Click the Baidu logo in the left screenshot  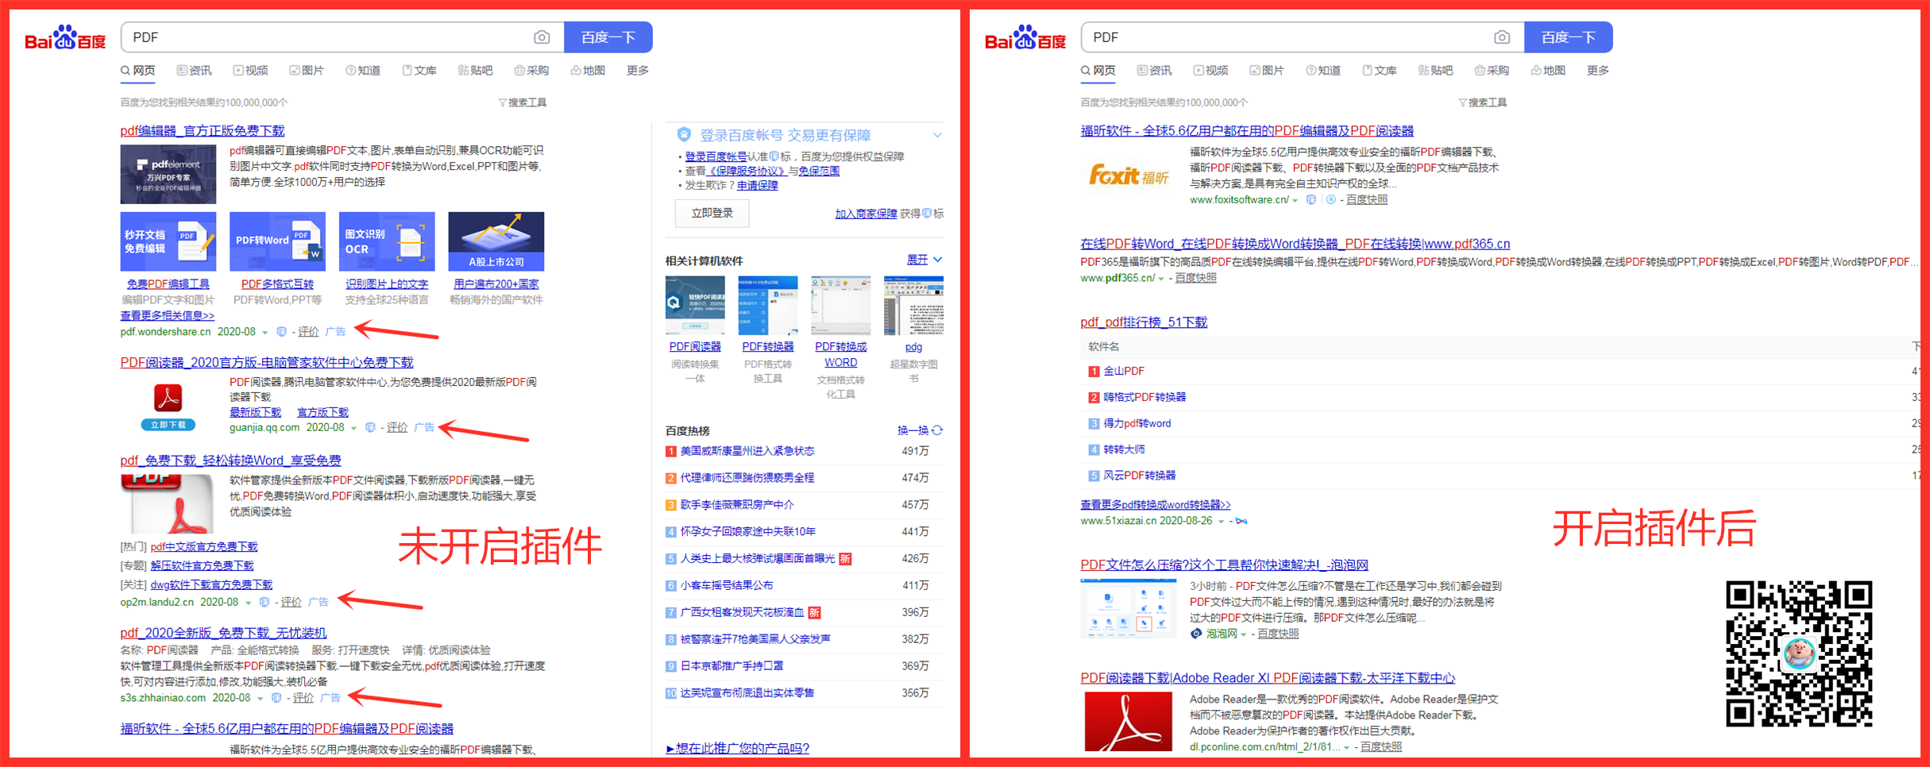pos(65,37)
